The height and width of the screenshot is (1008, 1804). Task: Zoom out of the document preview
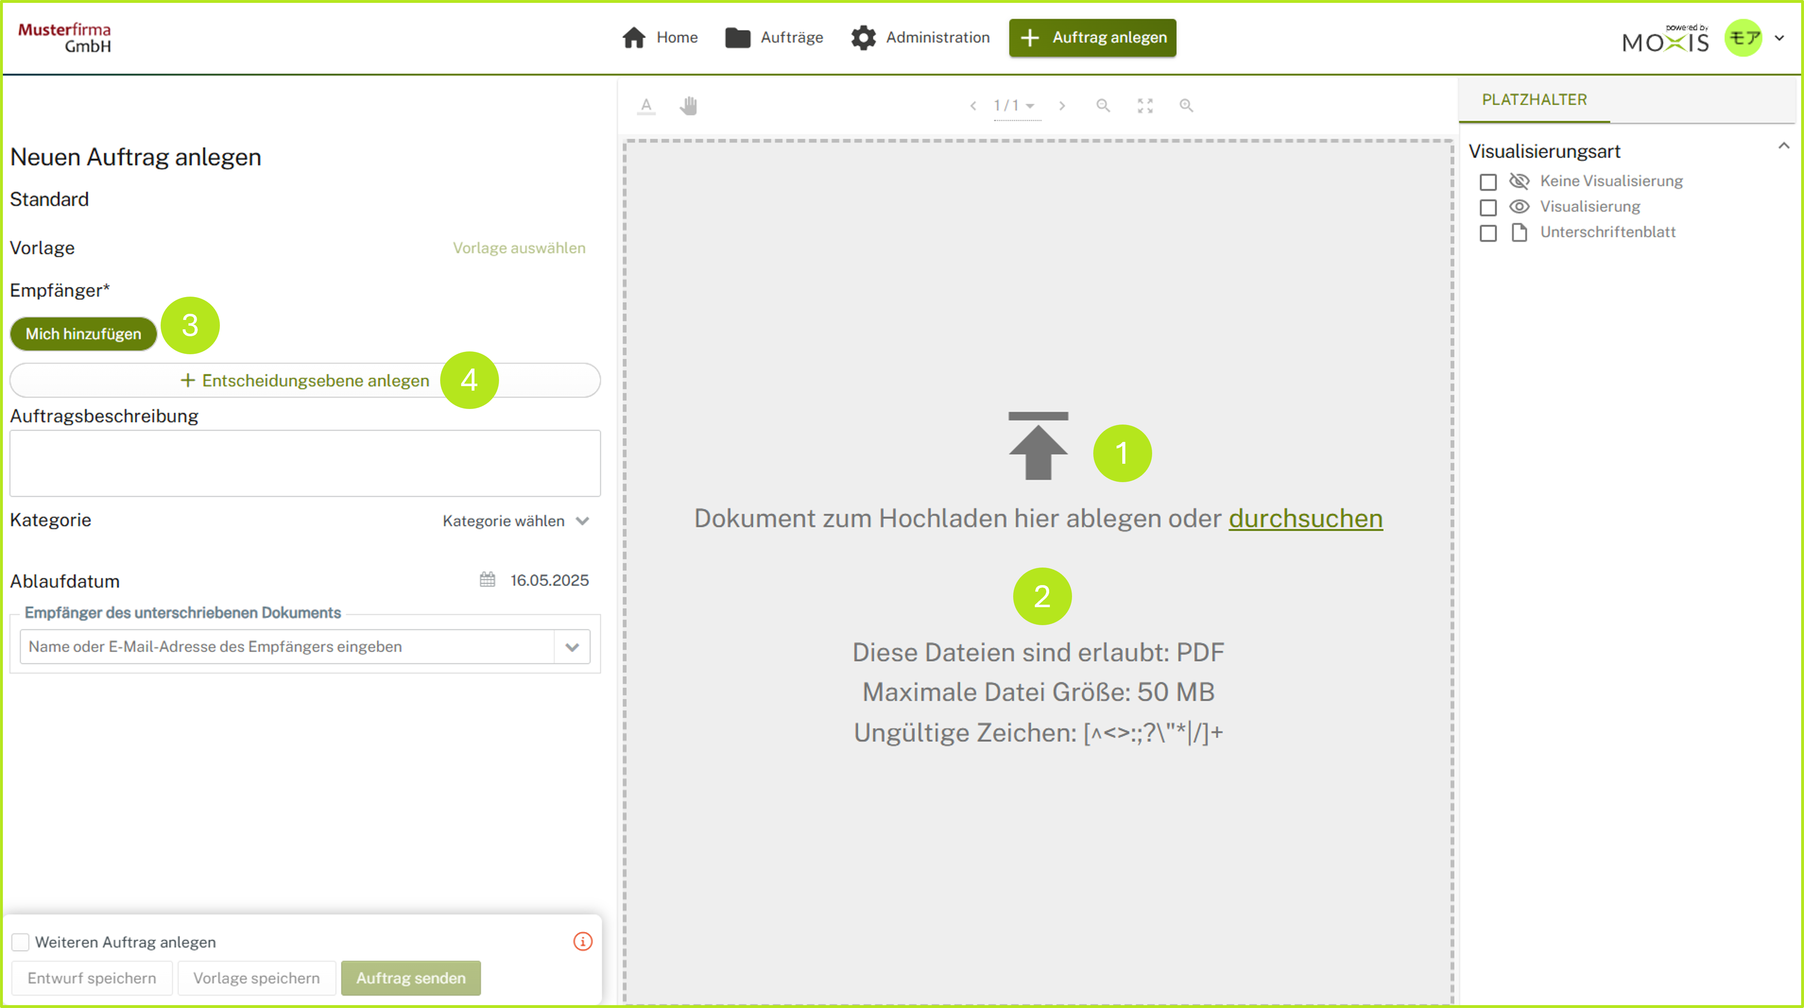coord(1102,106)
